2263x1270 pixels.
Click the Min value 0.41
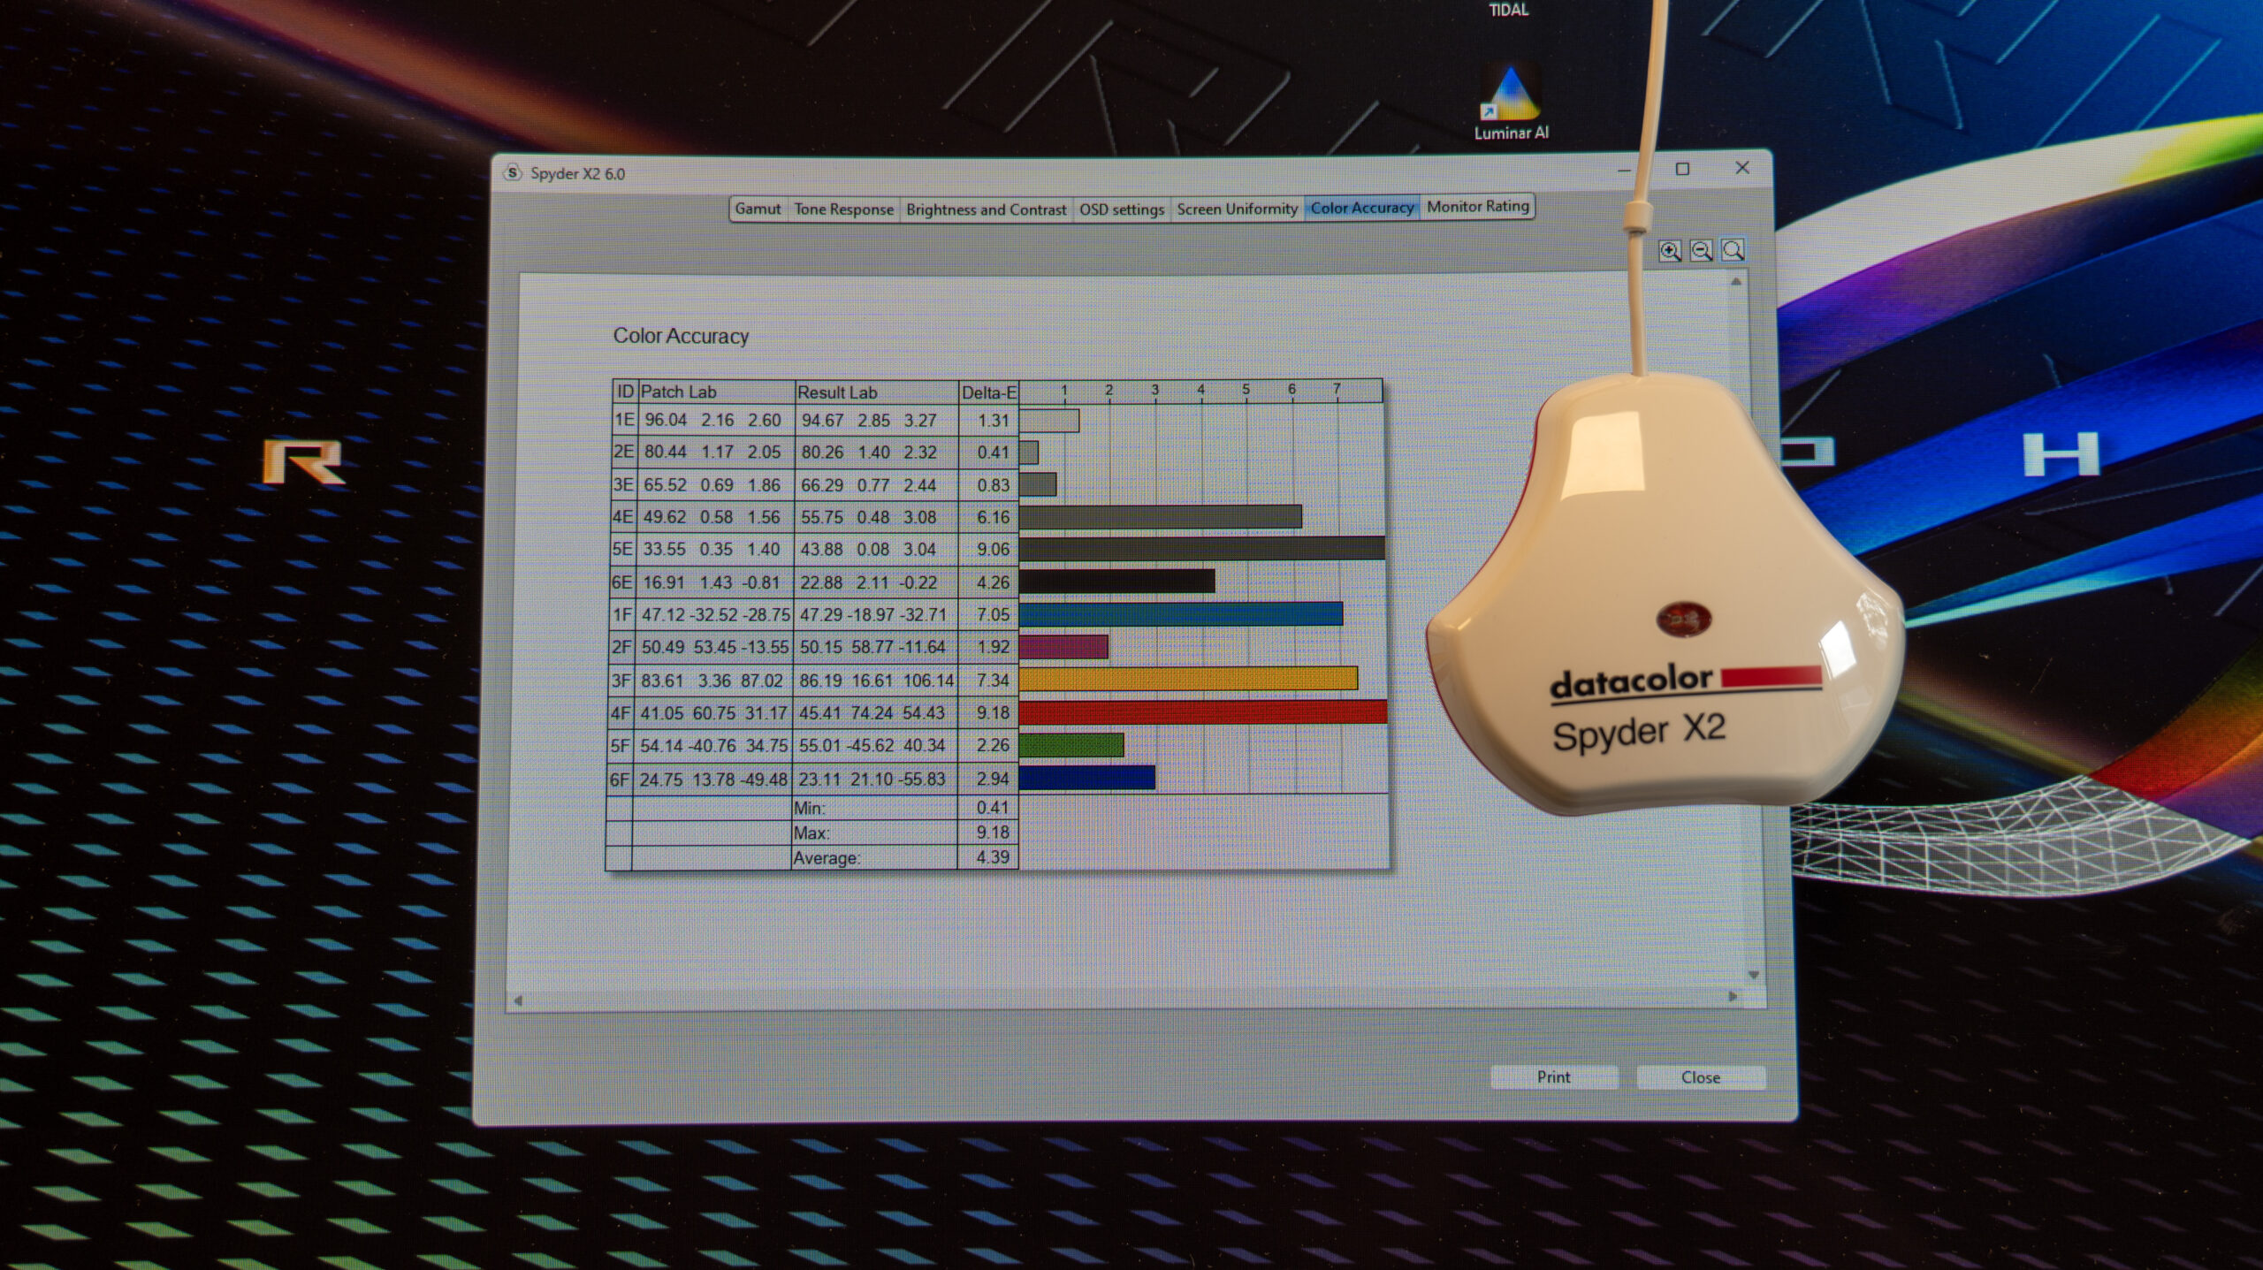(x=993, y=807)
